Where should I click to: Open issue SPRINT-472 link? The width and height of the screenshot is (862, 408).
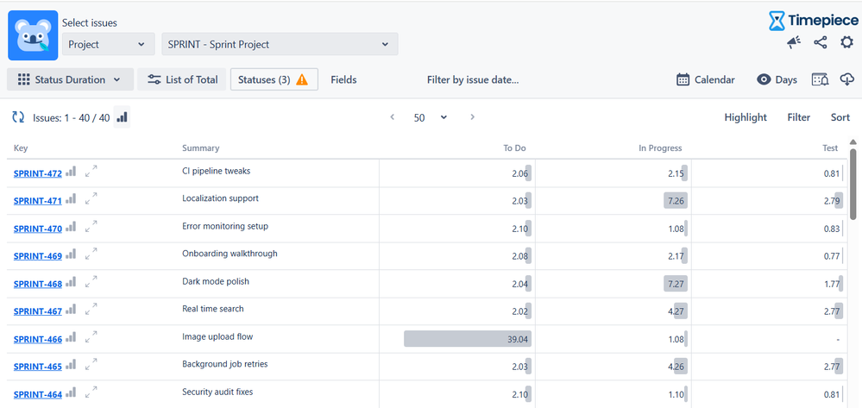[x=37, y=173]
